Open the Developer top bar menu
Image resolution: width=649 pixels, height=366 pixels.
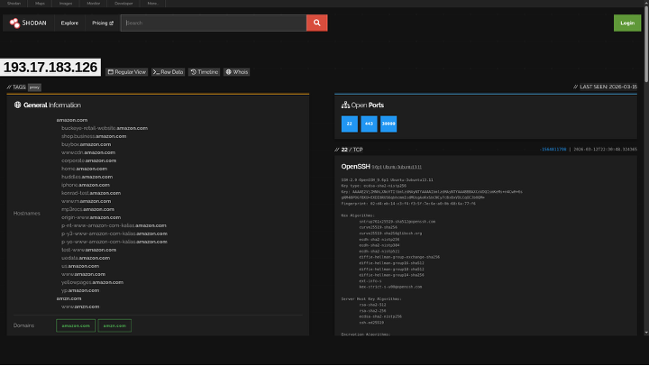point(123,4)
